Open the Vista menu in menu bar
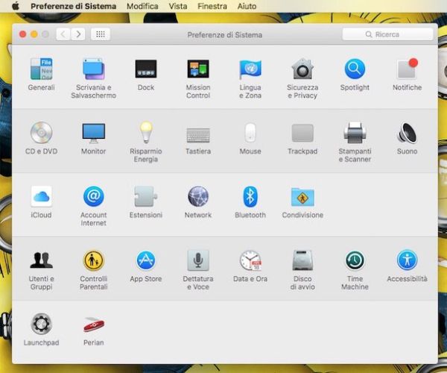Image resolution: width=447 pixels, height=373 pixels. [178, 6]
